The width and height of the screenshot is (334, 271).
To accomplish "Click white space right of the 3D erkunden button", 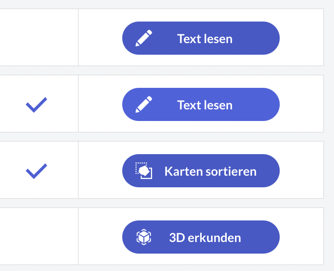I will pyautogui.click(x=301, y=237).
